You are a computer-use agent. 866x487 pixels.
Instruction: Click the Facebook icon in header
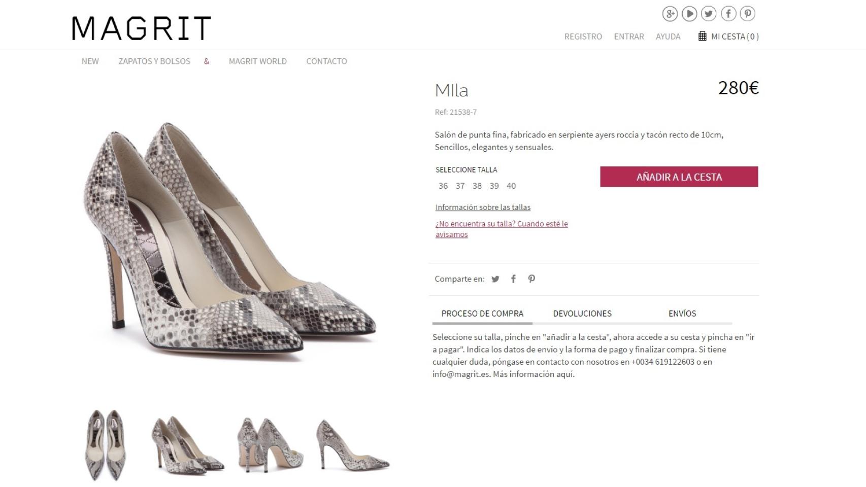(x=727, y=14)
